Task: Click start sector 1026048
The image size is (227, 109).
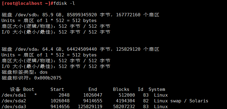Action: tap(60, 101)
